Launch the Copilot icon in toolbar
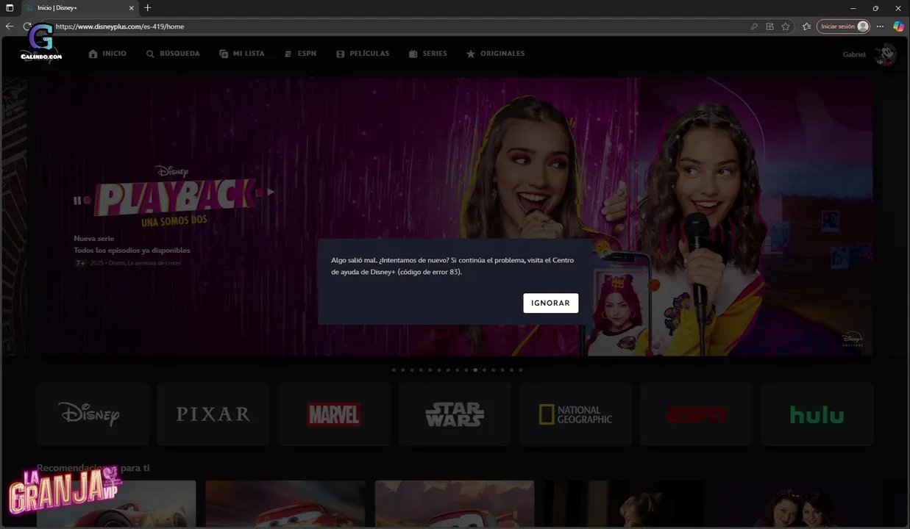 click(898, 26)
